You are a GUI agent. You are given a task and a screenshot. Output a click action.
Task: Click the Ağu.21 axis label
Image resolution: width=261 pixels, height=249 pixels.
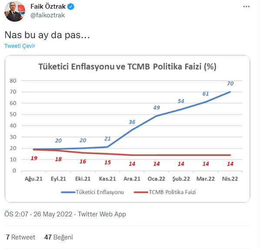pos(33,179)
